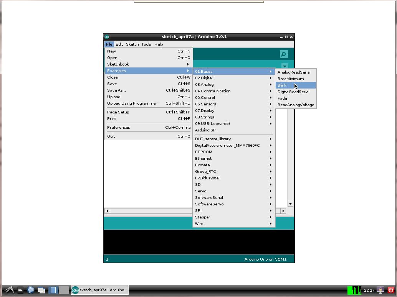Open the start menu bird logo icon

tap(9, 290)
